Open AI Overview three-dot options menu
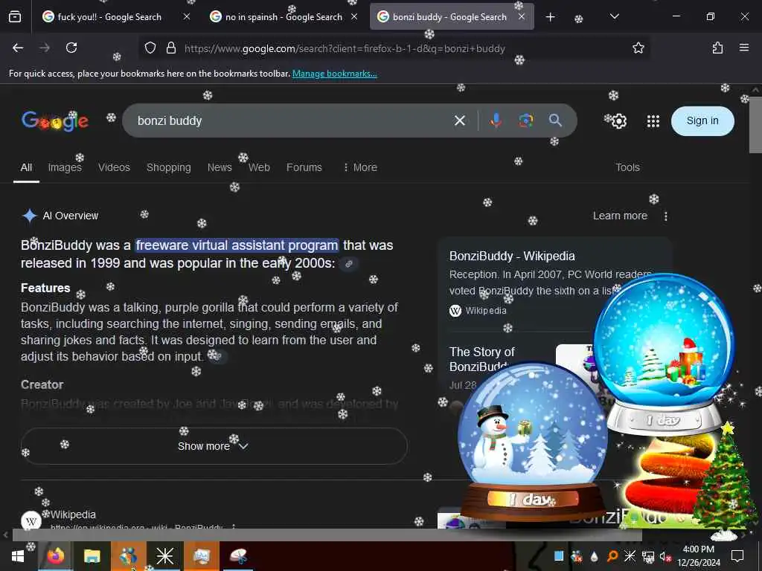Screen dimensions: 762x571 click(x=666, y=216)
